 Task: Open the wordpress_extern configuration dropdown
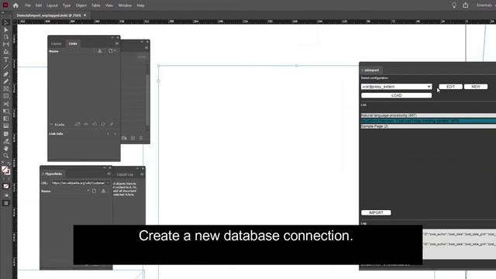[396, 87]
